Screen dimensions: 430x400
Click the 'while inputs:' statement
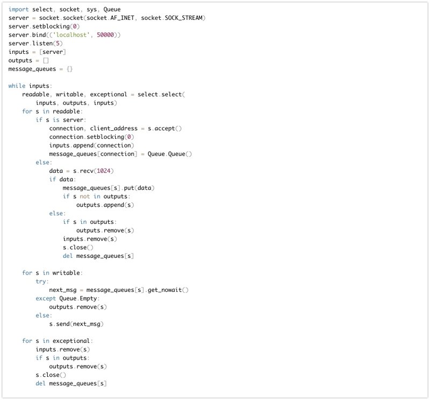point(30,86)
